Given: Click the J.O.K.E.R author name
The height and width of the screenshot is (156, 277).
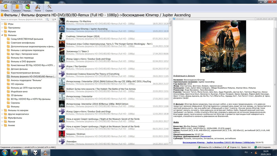Looking at the screenshot, I should tap(180, 19).
